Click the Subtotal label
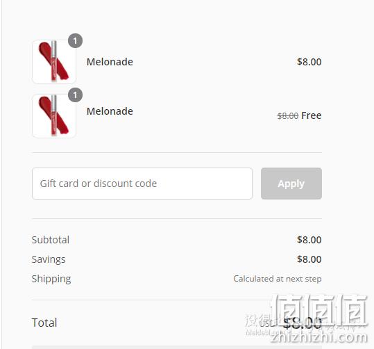The width and height of the screenshot is (374, 349). 51,240
